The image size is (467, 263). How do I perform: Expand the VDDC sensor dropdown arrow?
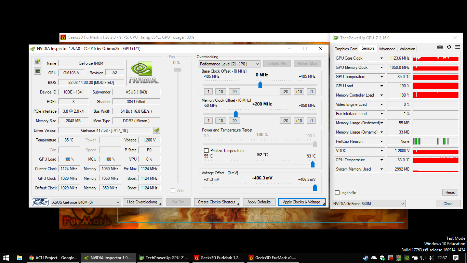(x=382, y=151)
